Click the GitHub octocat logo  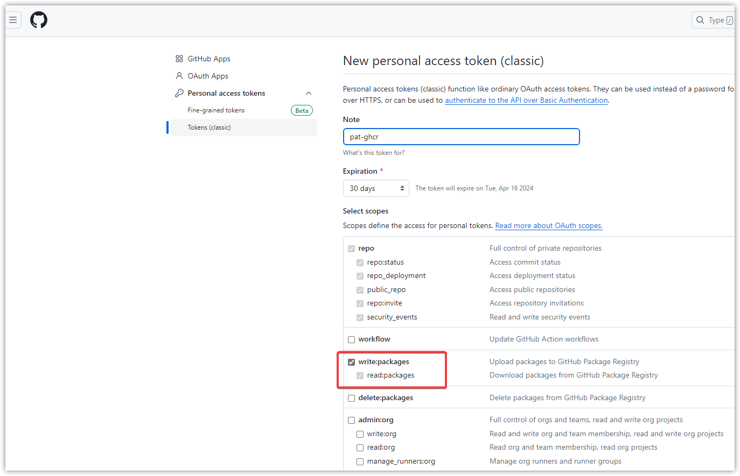(38, 19)
